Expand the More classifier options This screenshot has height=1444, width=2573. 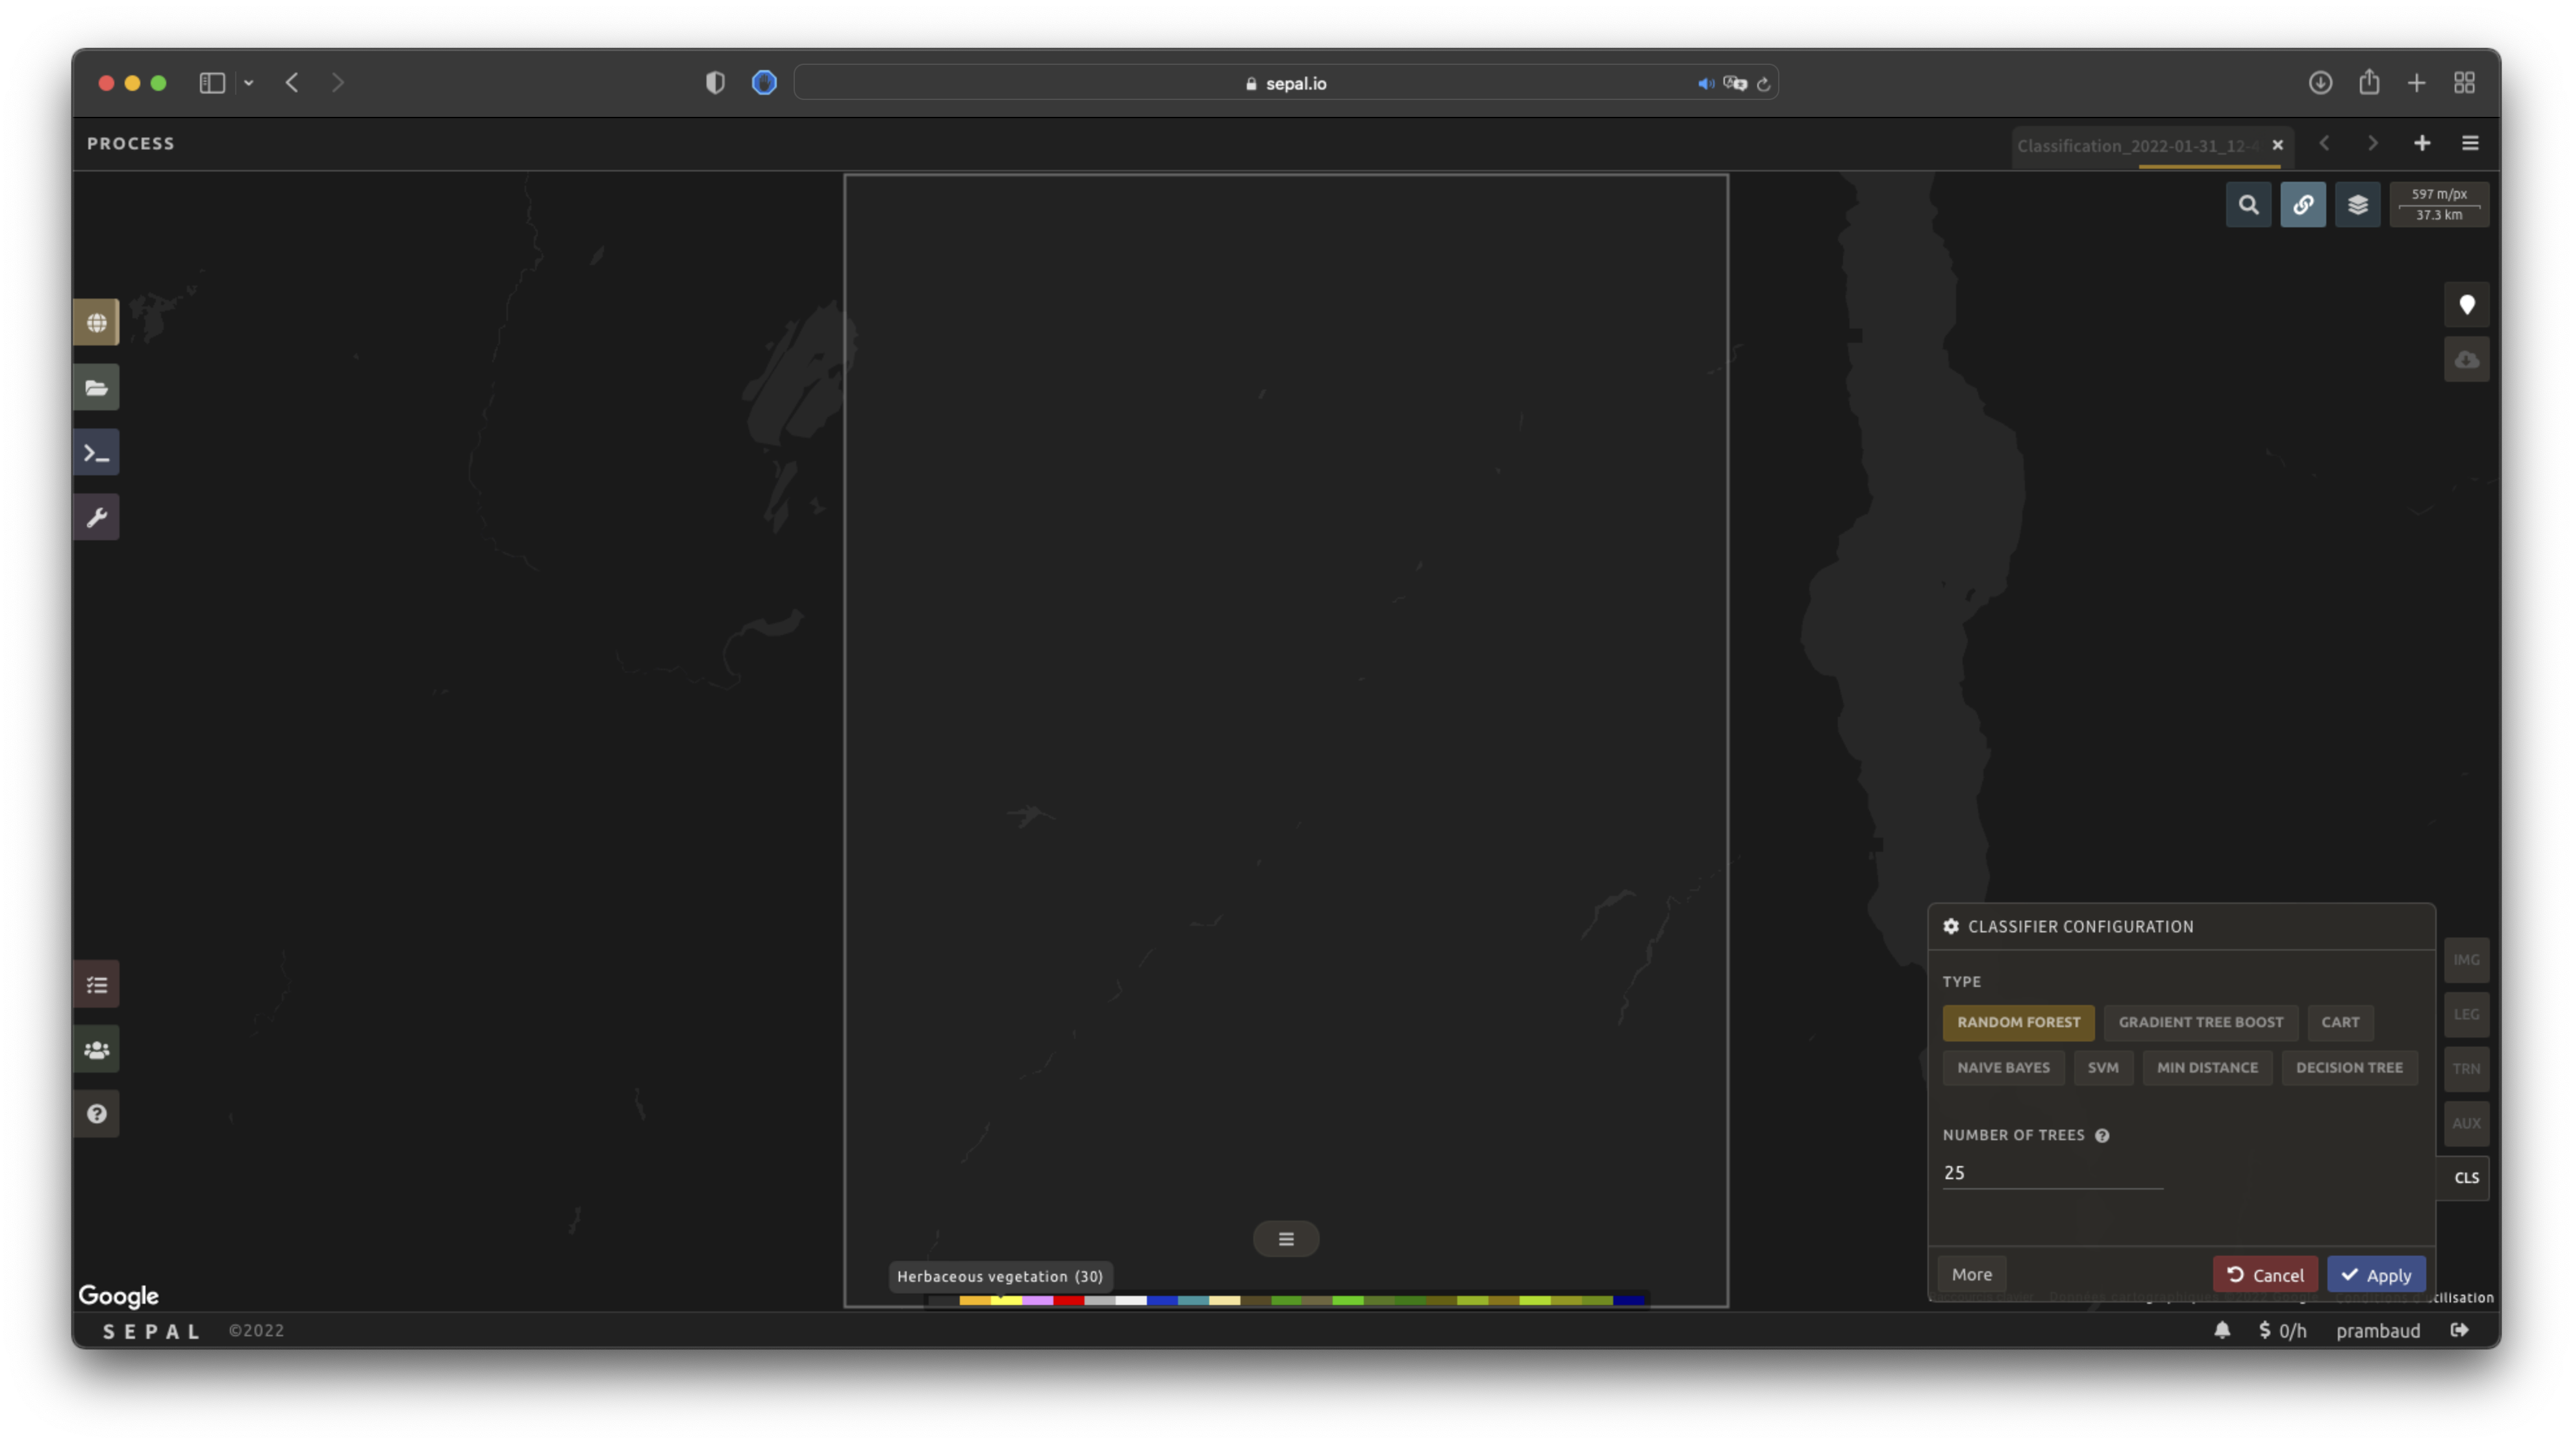(x=1971, y=1275)
